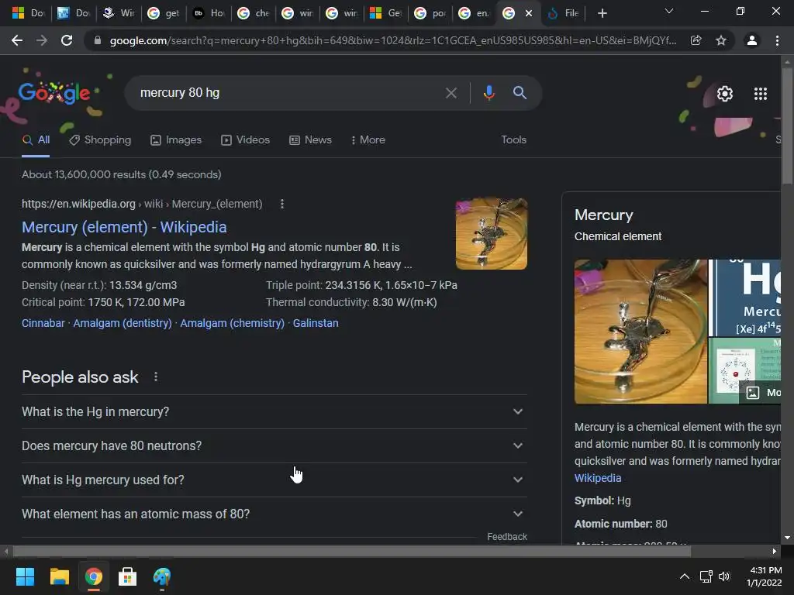Open People also ask options menu
This screenshot has width=794, height=595.
[x=155, y=377]
